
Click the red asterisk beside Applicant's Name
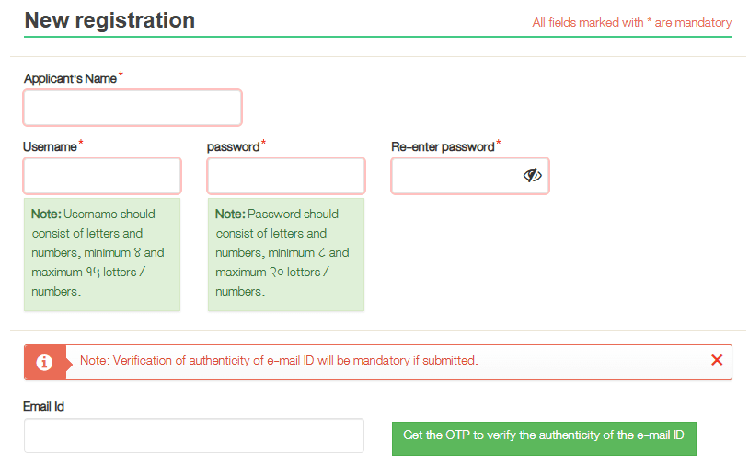point(121,75)
